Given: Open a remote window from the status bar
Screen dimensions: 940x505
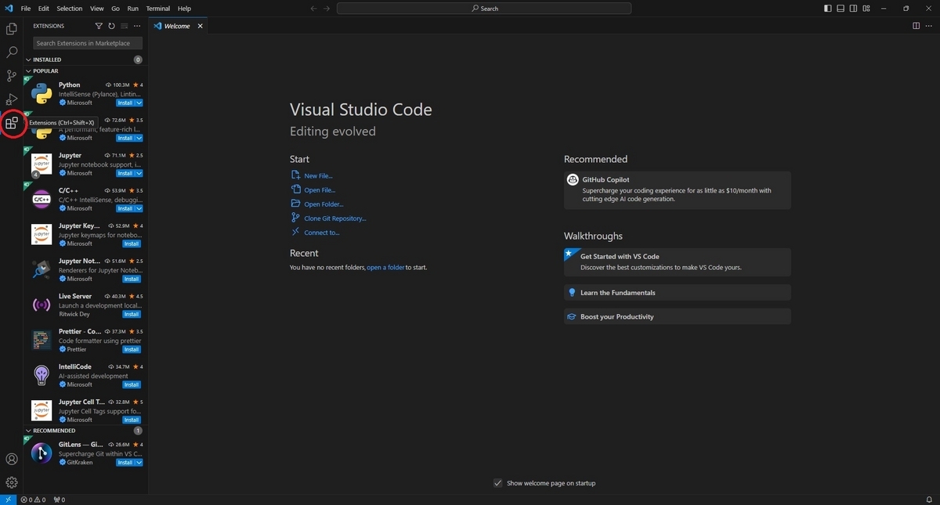Looking at the screenshot, I should pyautogui.click(x=9, y=500).
